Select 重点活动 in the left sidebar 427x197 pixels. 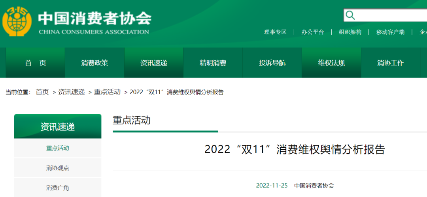coord(58,148)
